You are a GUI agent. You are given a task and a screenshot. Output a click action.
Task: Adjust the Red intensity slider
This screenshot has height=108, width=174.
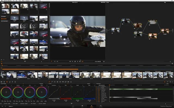click(x=66, y=99)
